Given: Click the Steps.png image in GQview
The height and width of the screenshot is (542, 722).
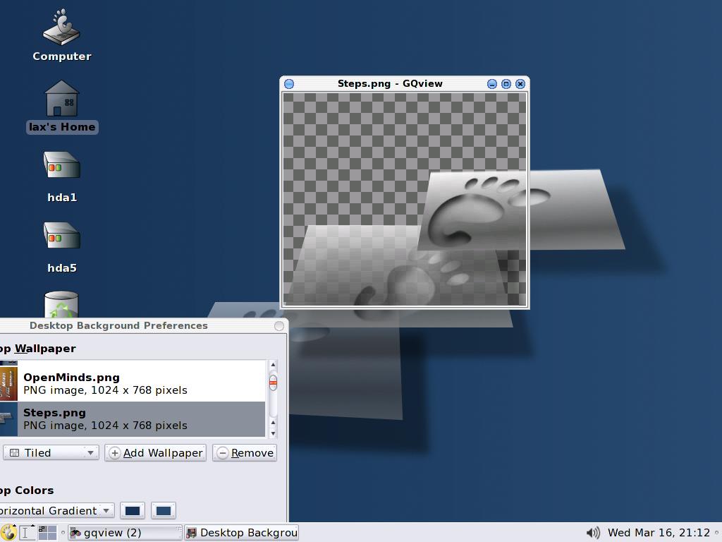Looking at the screenshot, I should coord(405,199).
